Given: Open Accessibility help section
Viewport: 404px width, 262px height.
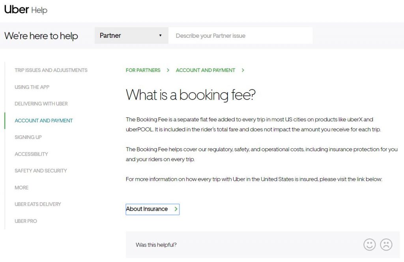Looking at the screenshot, I should point(32,154).
